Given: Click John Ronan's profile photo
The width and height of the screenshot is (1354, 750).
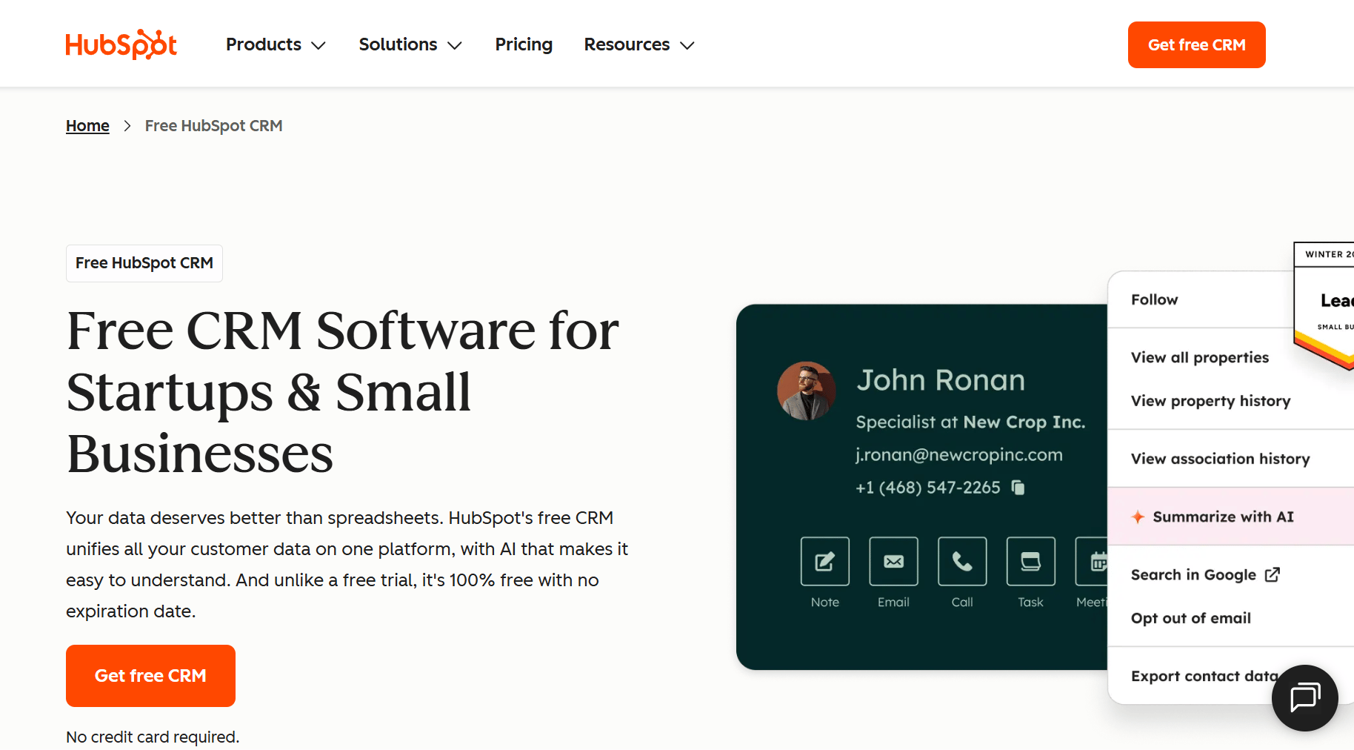Looking at the screenshot, I should [807, 391].
